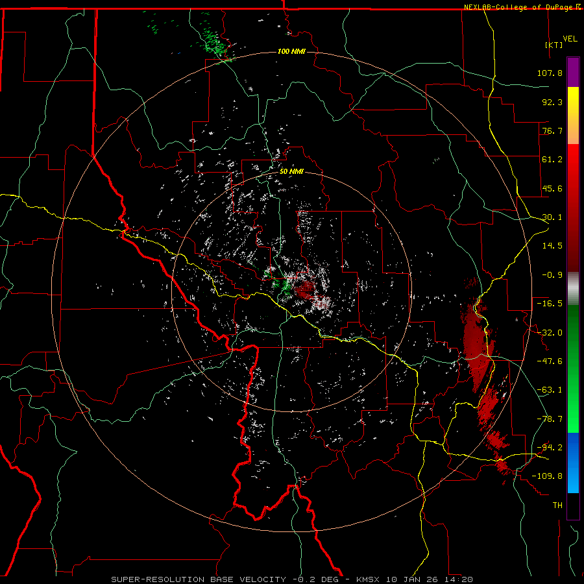
Task: Pick the red segment of velocity scale
Action: [x=573, y=208]
